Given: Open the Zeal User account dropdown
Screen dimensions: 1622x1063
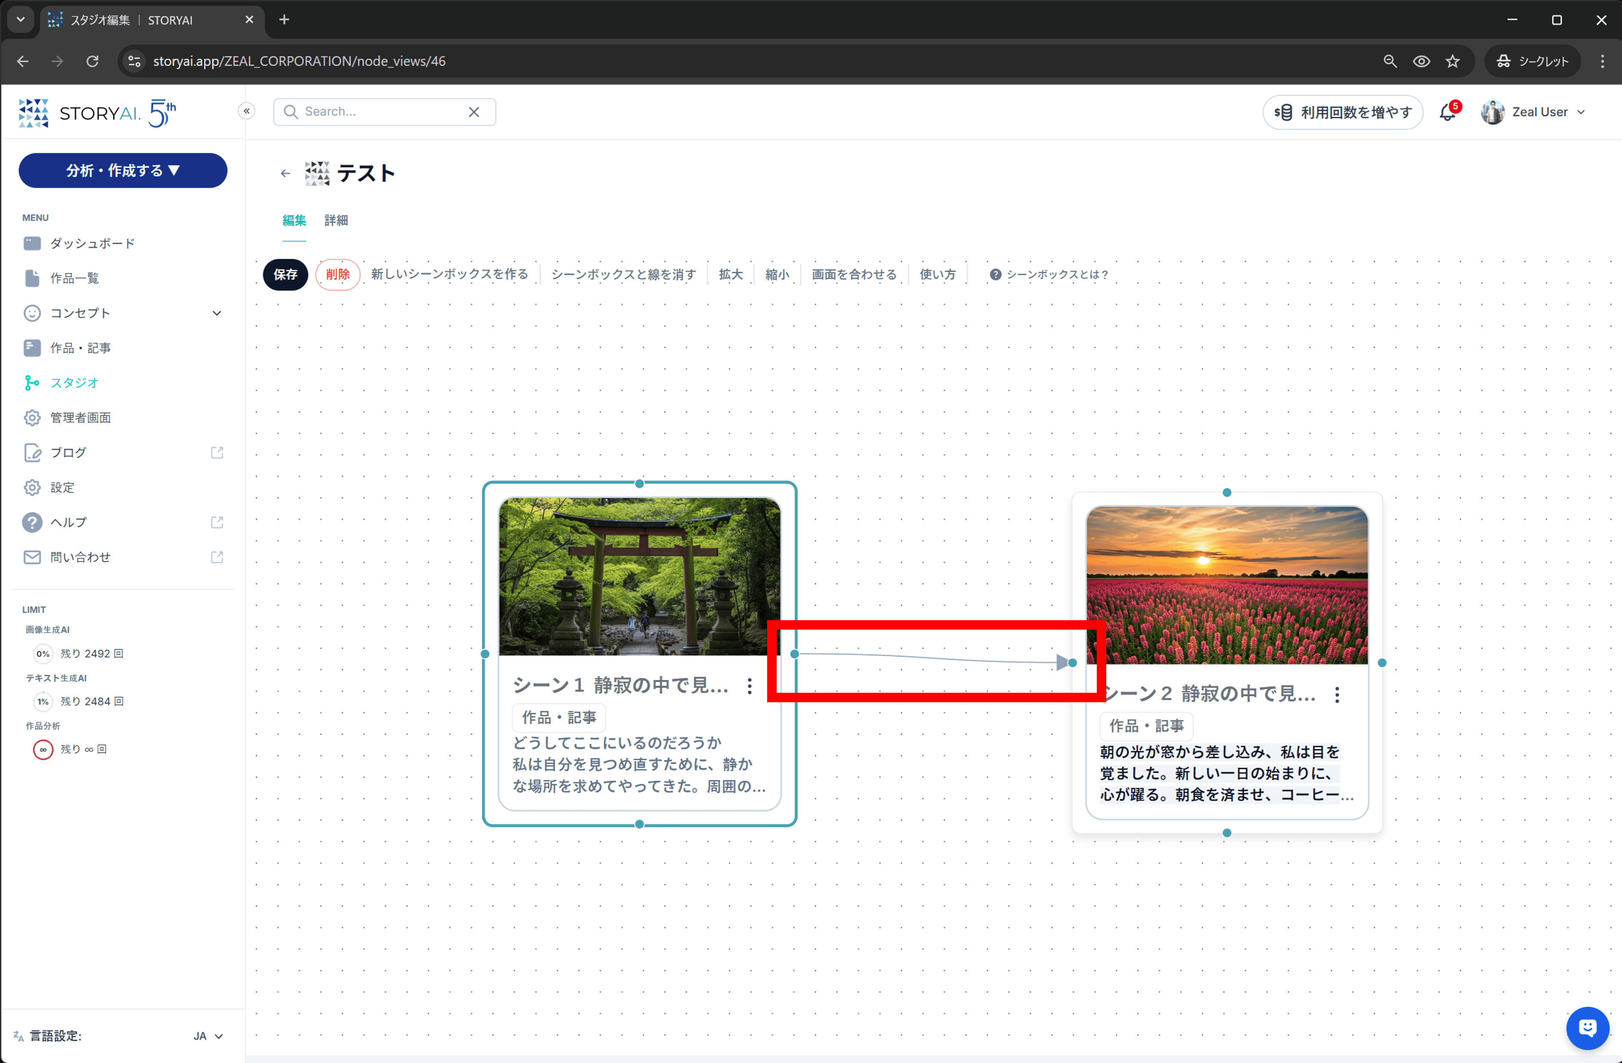Looking at the screenshot, I should tap(1533, 113).
